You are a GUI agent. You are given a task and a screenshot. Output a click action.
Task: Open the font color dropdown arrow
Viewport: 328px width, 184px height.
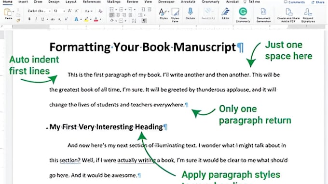[101, 20]
